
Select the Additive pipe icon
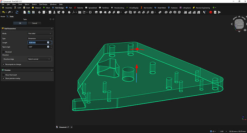point(110,12)
